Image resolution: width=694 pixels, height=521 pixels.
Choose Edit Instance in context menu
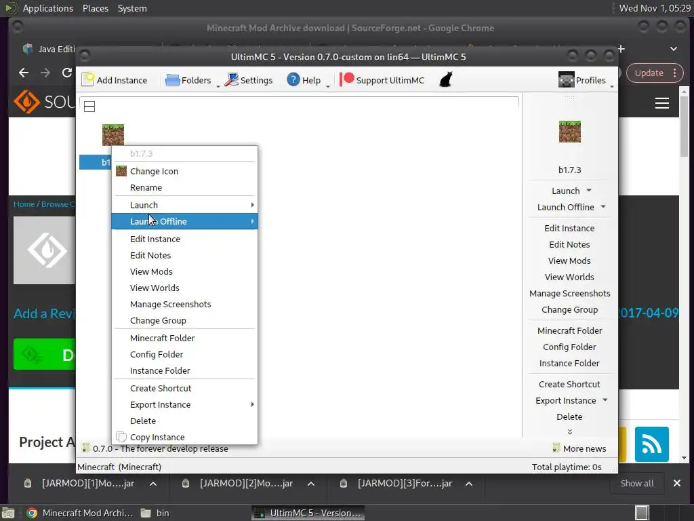[184, 239]
